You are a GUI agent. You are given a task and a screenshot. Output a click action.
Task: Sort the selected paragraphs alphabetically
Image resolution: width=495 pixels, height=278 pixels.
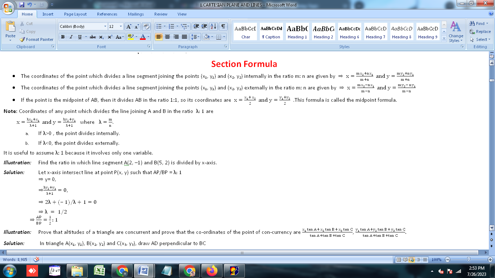coord(213,26)
